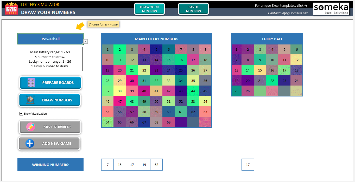Click main lottery number 64 cell

coord(107,122)
